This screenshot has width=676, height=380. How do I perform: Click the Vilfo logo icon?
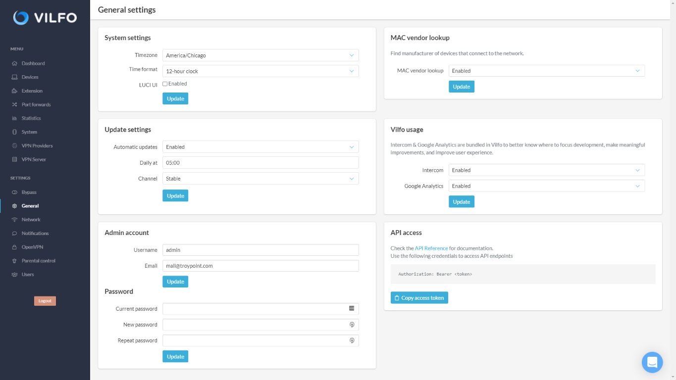click(21, 18)
